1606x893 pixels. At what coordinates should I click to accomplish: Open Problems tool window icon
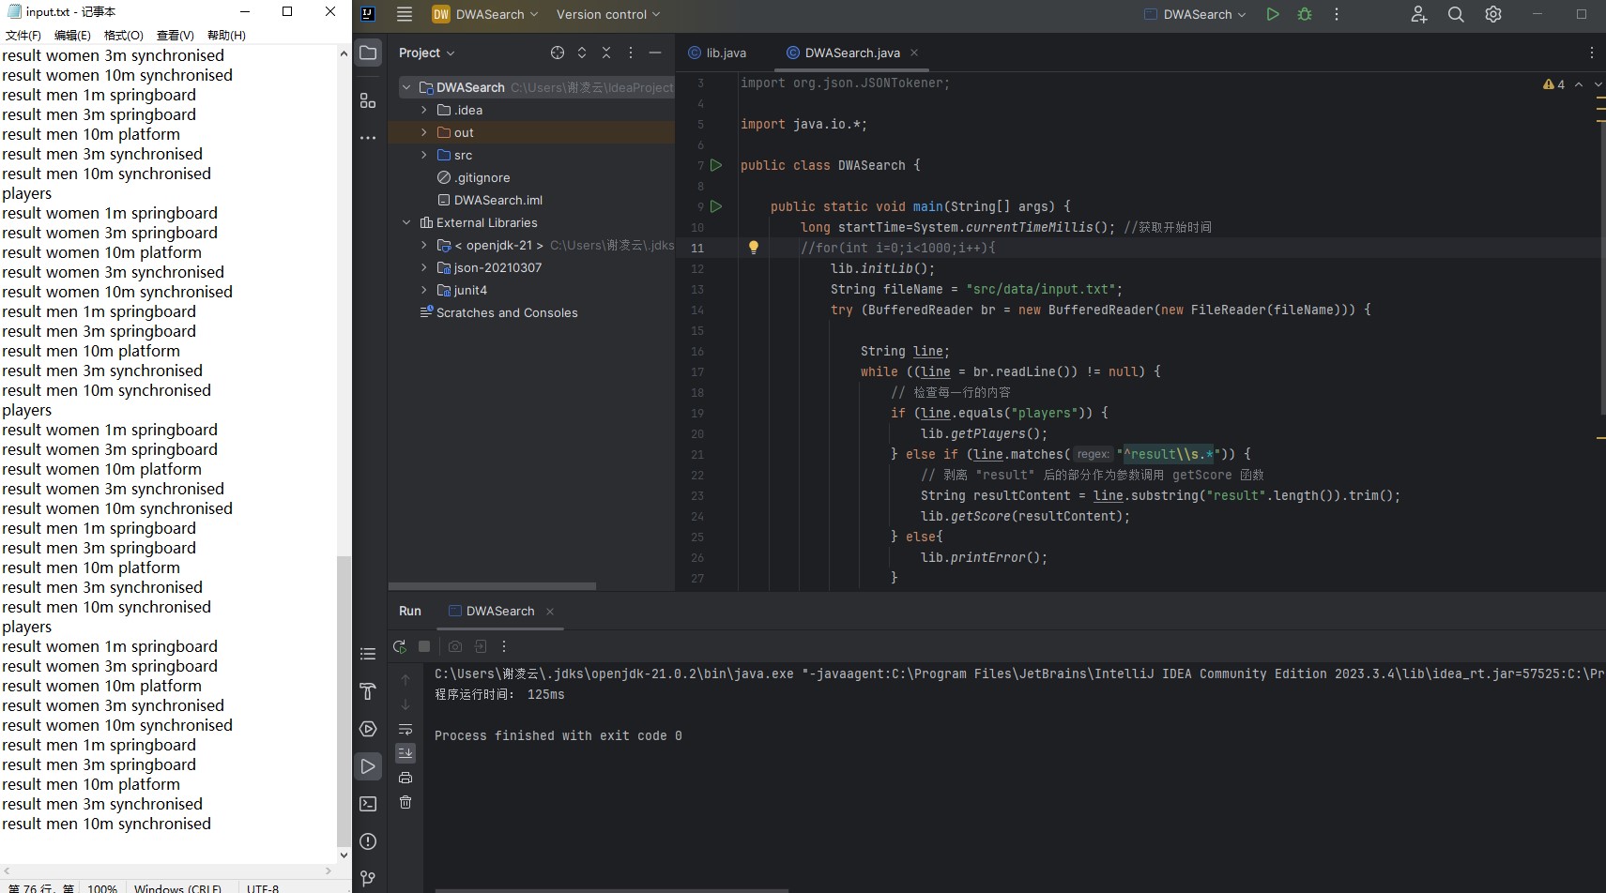click(368, 841)
